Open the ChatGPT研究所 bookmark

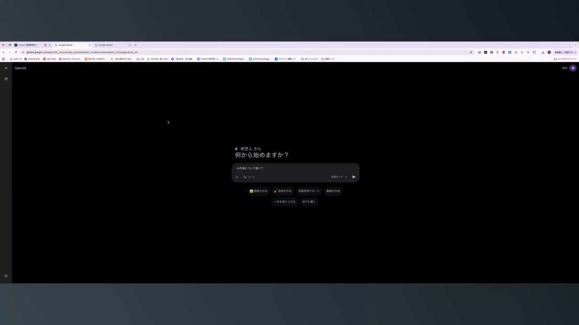pyautogui.click(x=209, y=59)
